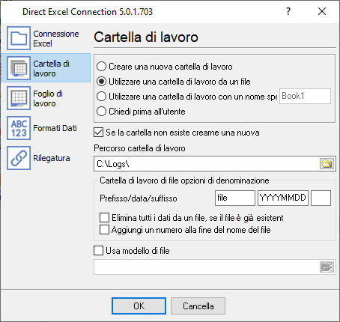Click the 'Prefisso/data/suffisso' label
340x322 pixels.
click(x=139, y=198)
